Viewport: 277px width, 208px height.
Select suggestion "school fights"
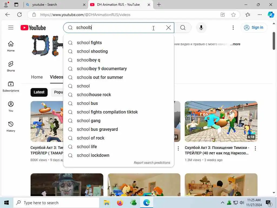(118, 43)
